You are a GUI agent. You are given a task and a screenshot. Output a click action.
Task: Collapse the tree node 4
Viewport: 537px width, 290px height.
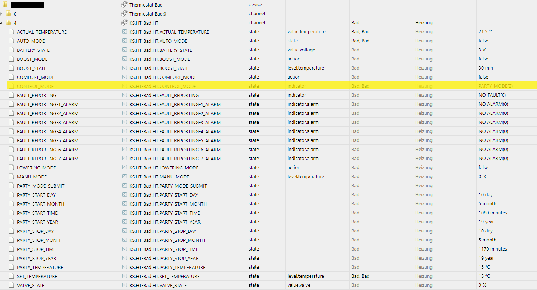[x=2, y=23]
